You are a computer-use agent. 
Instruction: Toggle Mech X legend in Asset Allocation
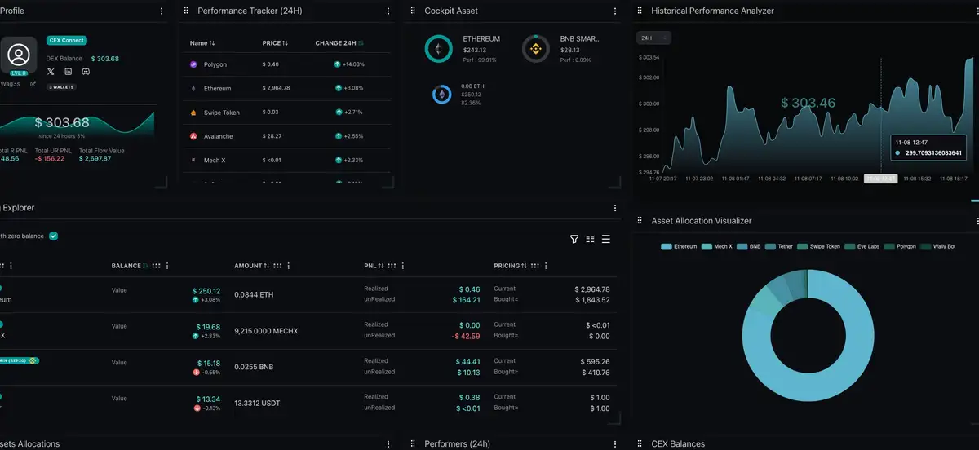[x=718, y=246]
